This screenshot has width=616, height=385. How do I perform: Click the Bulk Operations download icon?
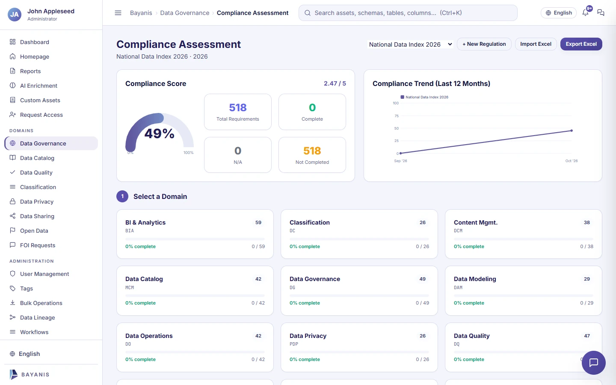click(13, 303)
